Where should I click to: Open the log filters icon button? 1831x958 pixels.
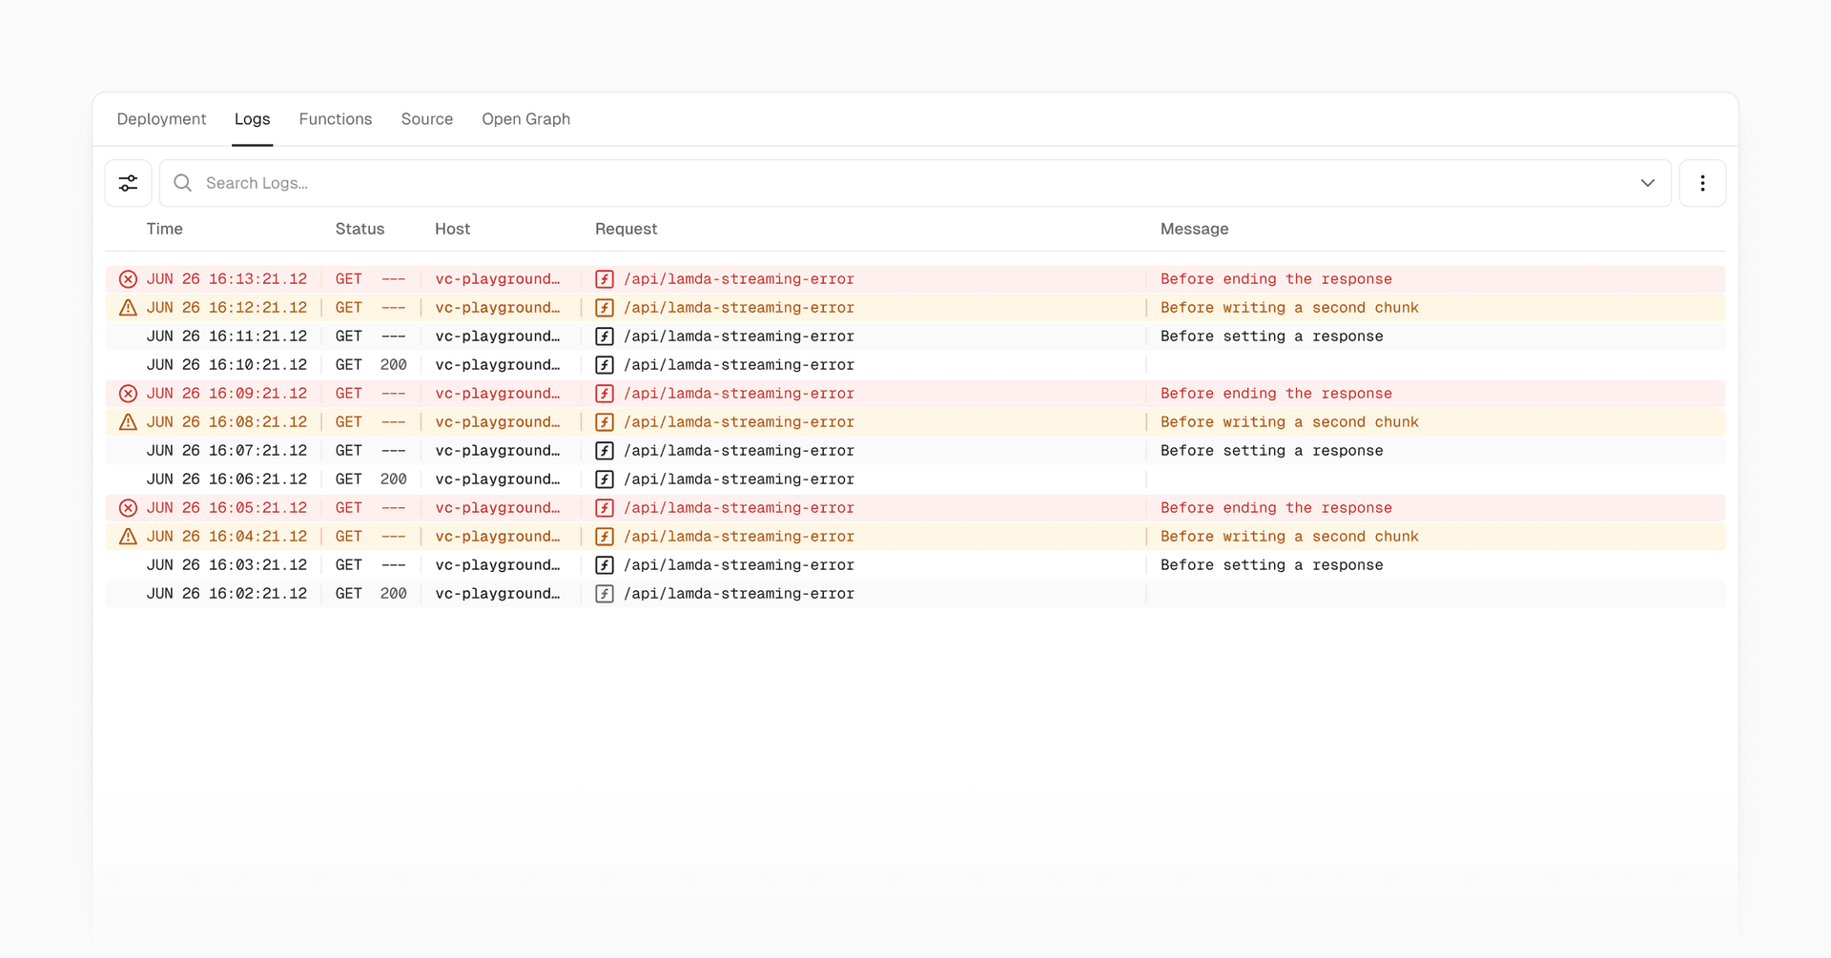pyautogui.click(x=128, y=183)
